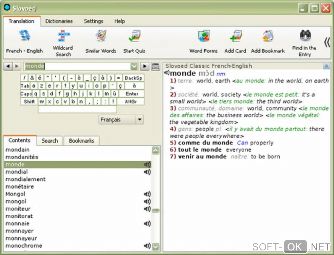Open Wildcard Search tool
The width and height of the screenshot is (334, 255).
pos(63,43)
